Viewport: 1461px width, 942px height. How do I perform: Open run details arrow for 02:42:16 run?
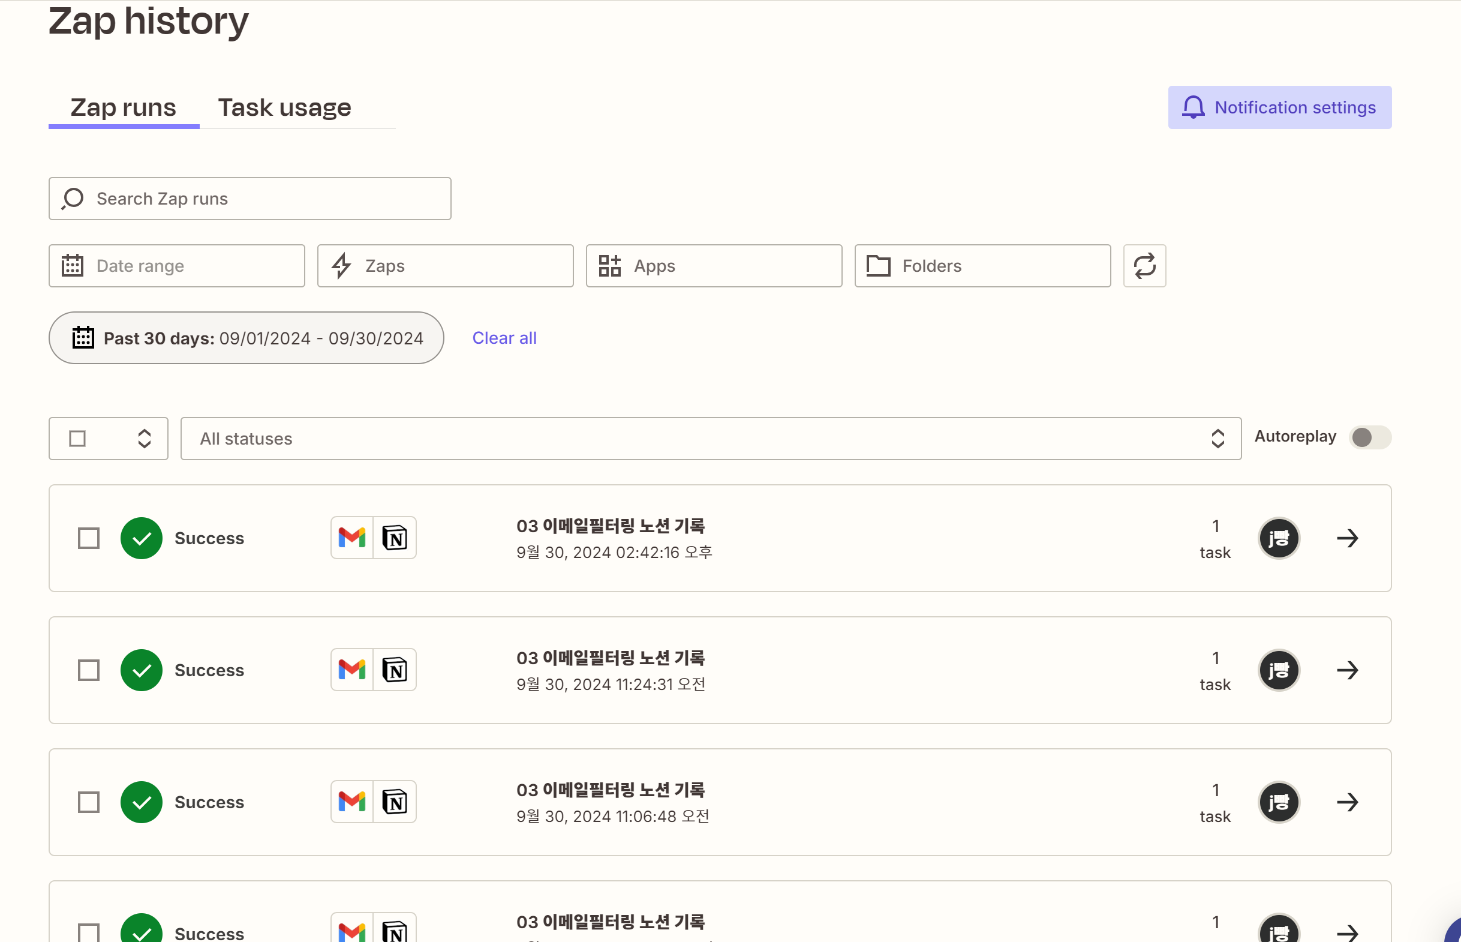click(1346, 538)
